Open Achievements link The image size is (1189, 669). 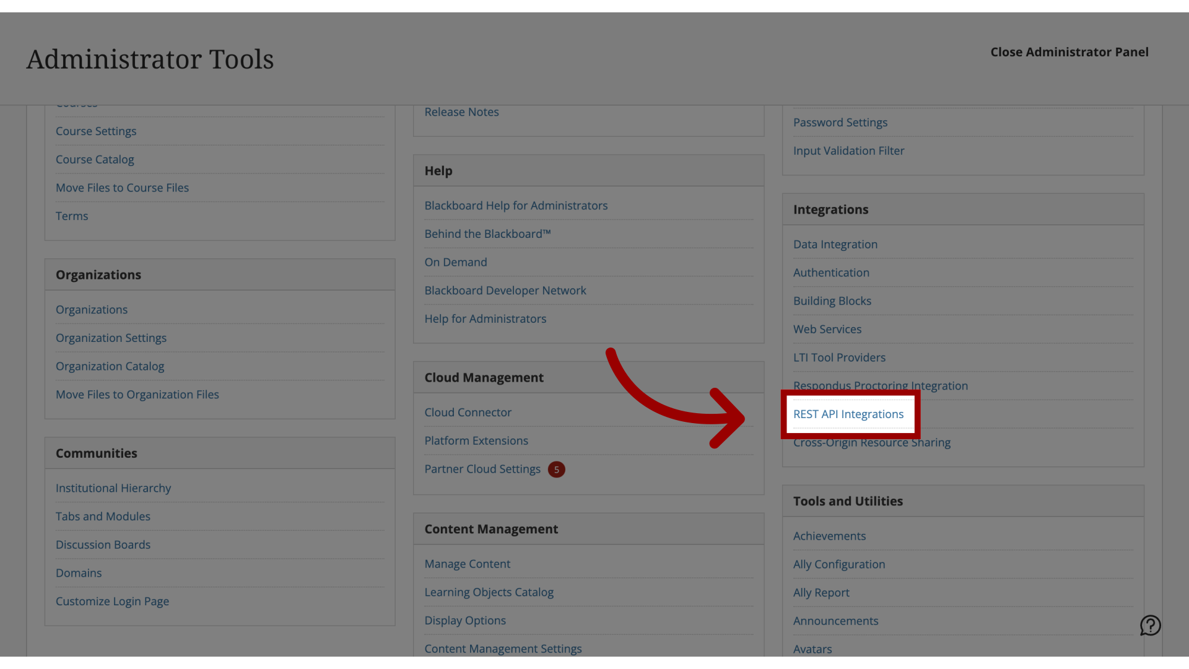[829, 536]
